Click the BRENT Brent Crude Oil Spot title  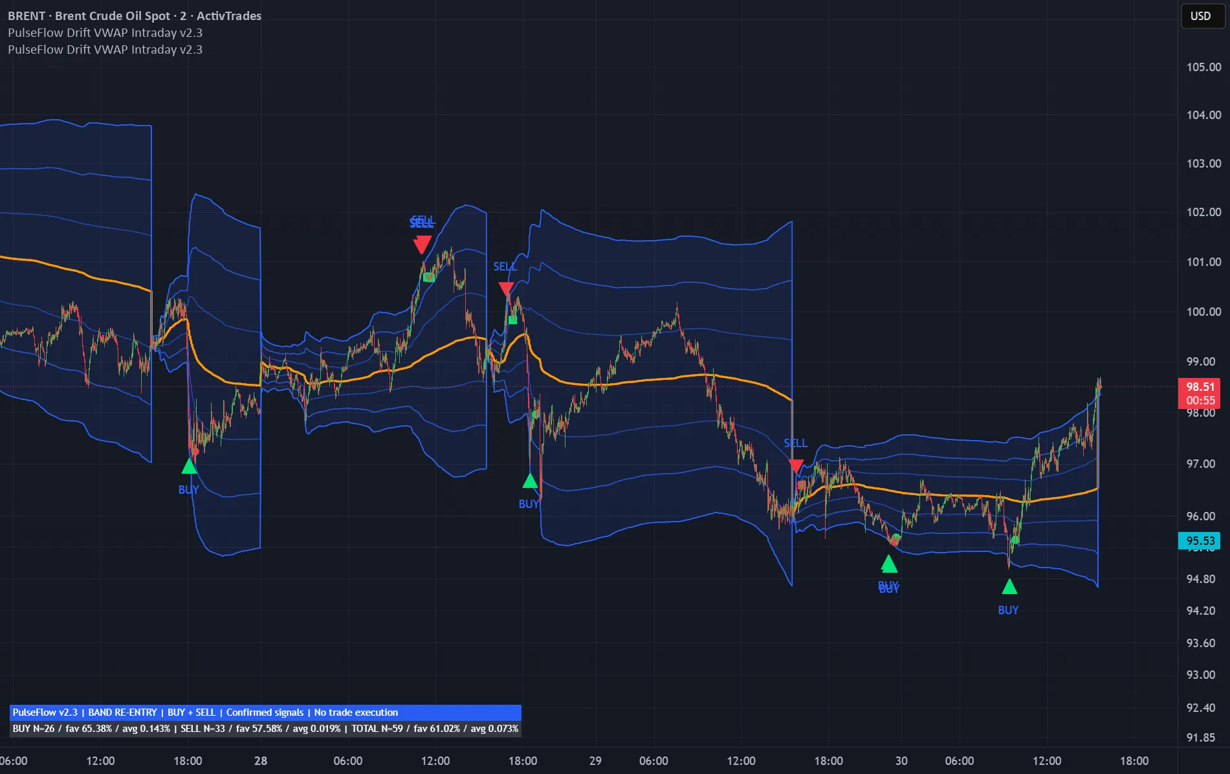tap(135, 16)
